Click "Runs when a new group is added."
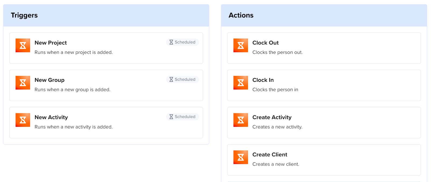Viewport: 431px width, 182px height. [x=72, y=90]
